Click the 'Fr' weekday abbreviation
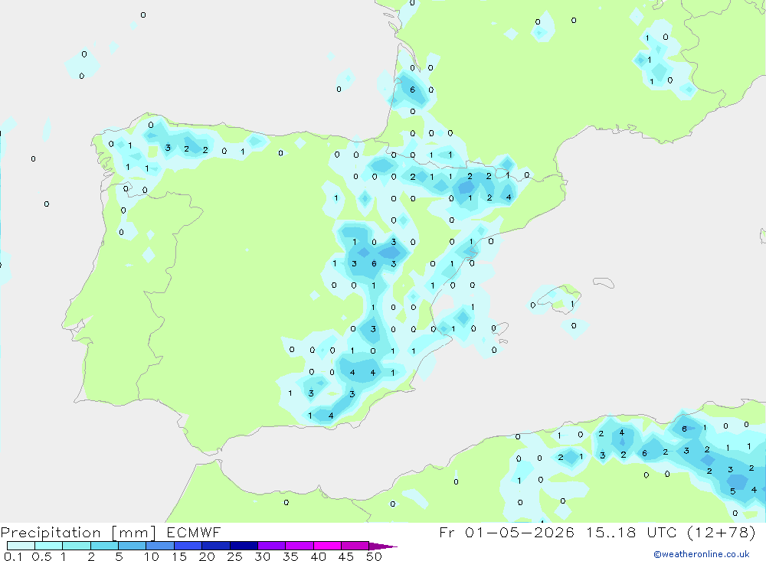This screenshot has height=561, width=766. (447, 532)
